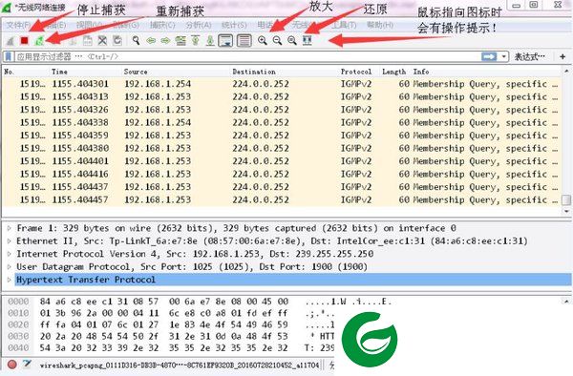Select the packet at time 1155.404338

coord(282,122)
